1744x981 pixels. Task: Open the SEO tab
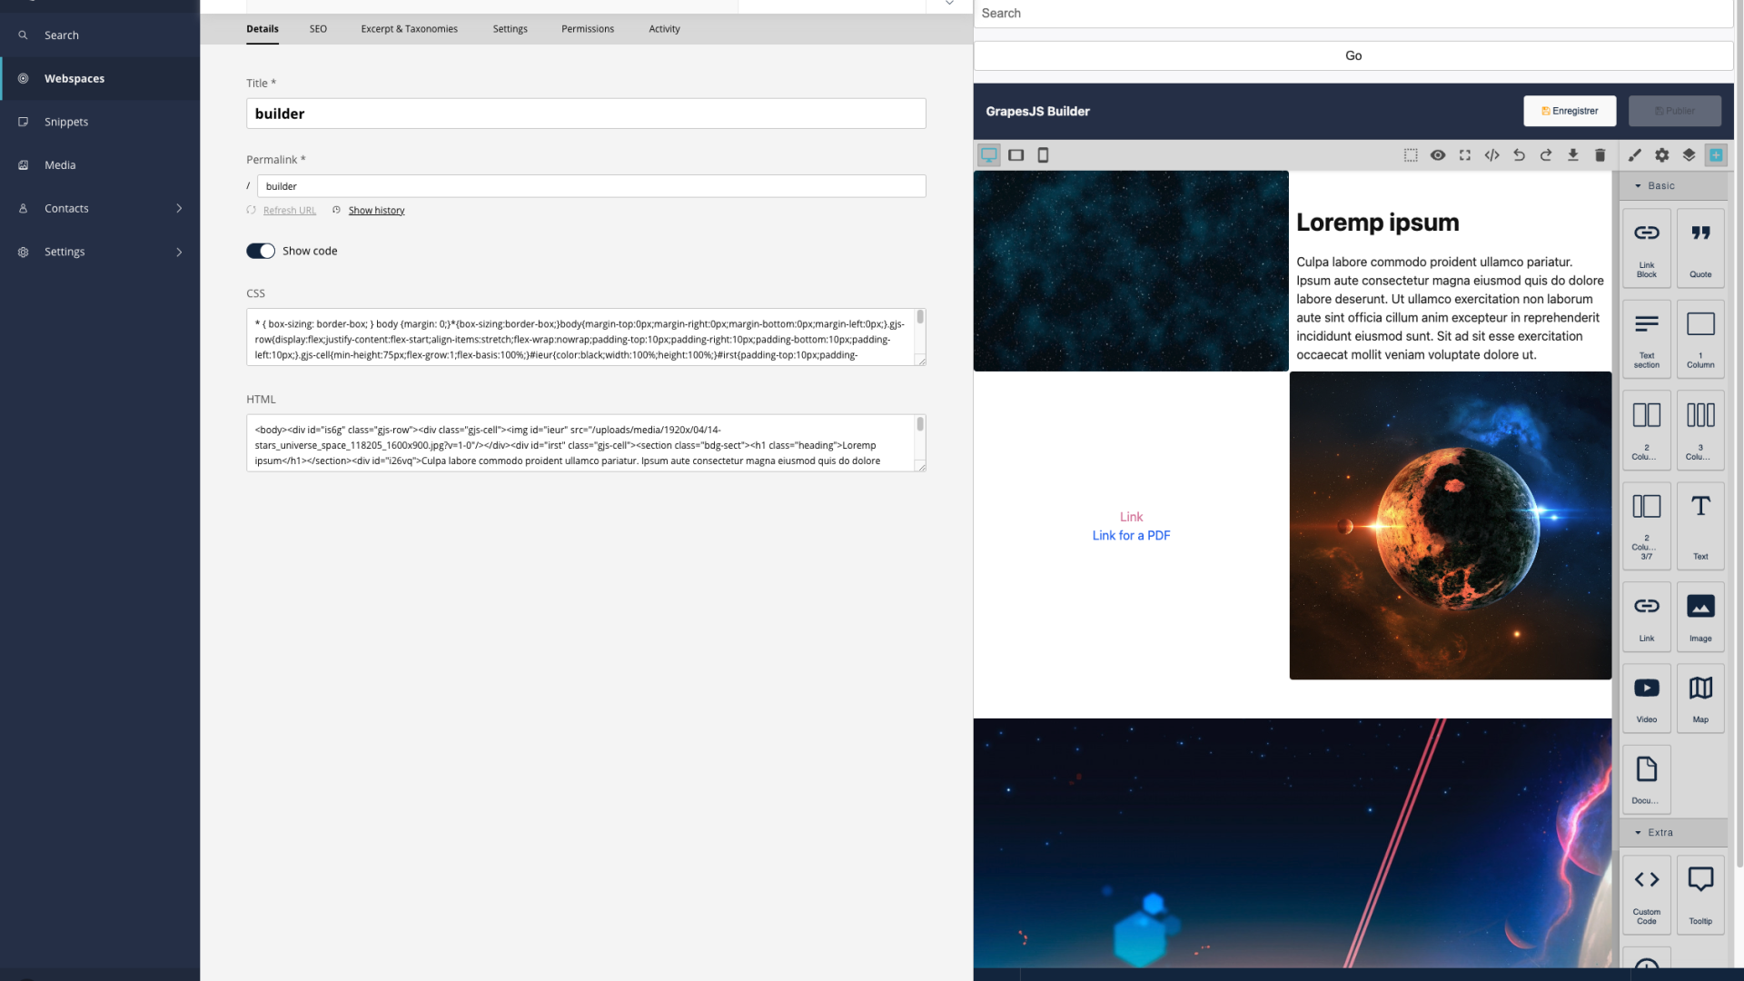(318, 29)
